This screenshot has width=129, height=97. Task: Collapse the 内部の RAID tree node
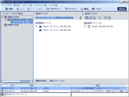pyautogui.click(x=2, y=17)
